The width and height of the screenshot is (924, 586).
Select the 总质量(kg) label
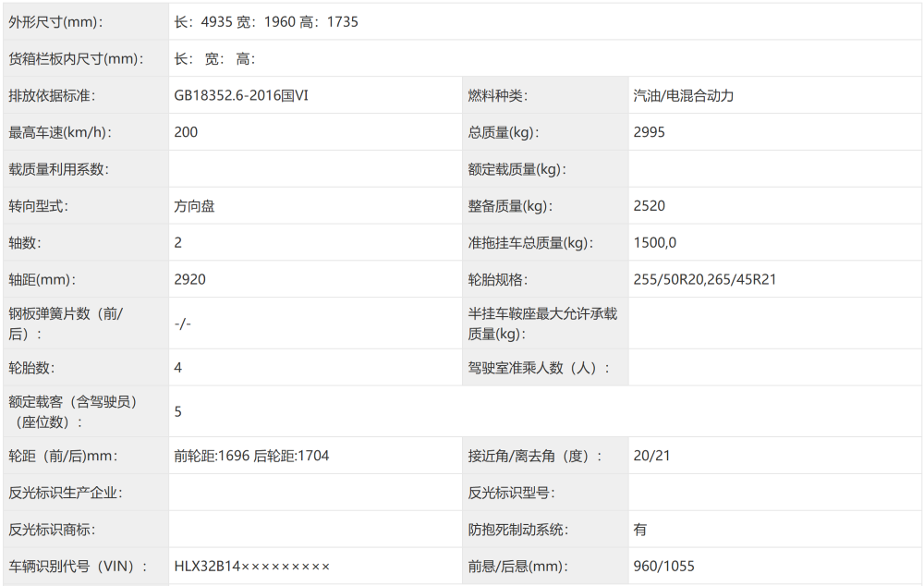point(504,132)
